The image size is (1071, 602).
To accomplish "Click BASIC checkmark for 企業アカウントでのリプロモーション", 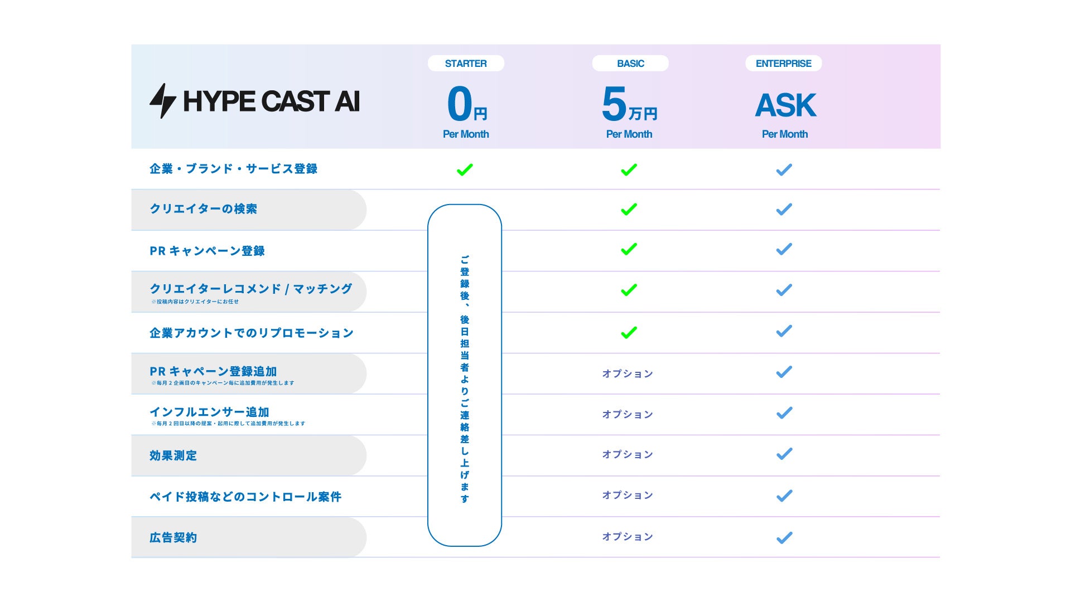I will point(629,333).
